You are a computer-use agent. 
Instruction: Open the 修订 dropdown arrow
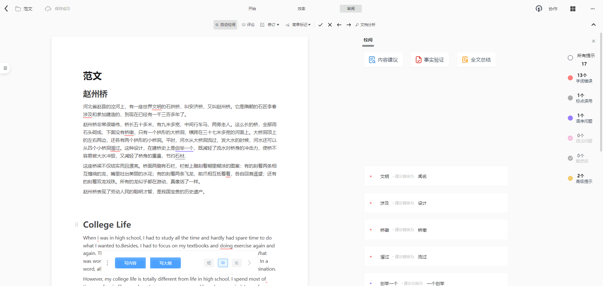pyautogui.click(x=278, y=25)
